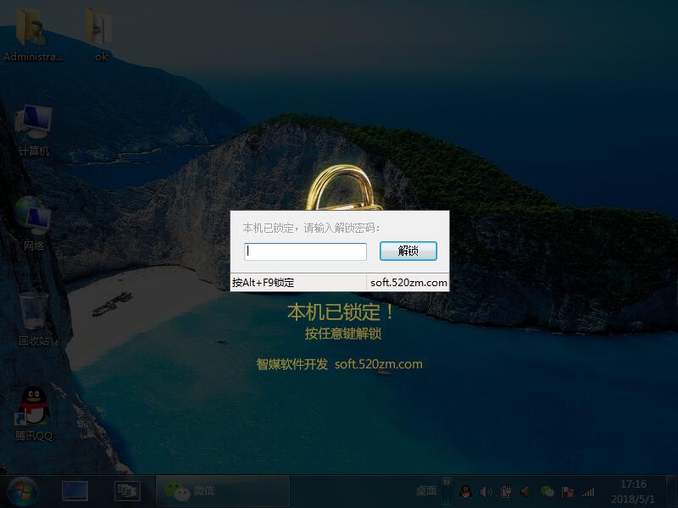The width and height of the screenshot is (678, 508).
Task: Expand the 桌面 toolbar chevron
Action: click(x=447, y=482)
